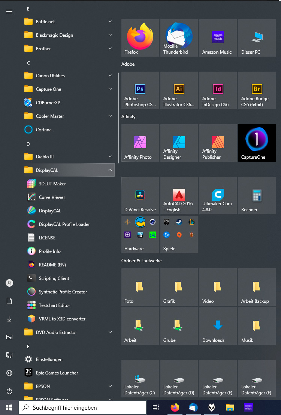
Task: Expand the Diablo III folder
Action: click(x=69, y=157)
